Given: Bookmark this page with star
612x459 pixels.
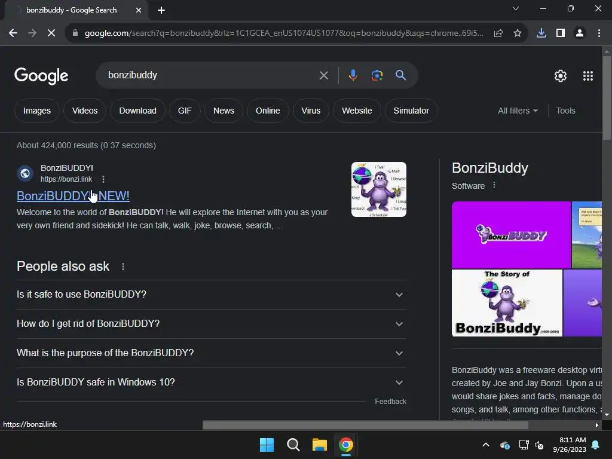Looking at the screenshot, I should coord(518,33).
